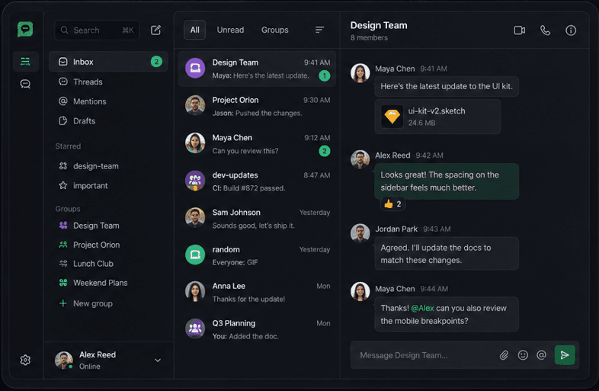Start a video call with Design Team
The image size is (599, 391).
(519, 30)
